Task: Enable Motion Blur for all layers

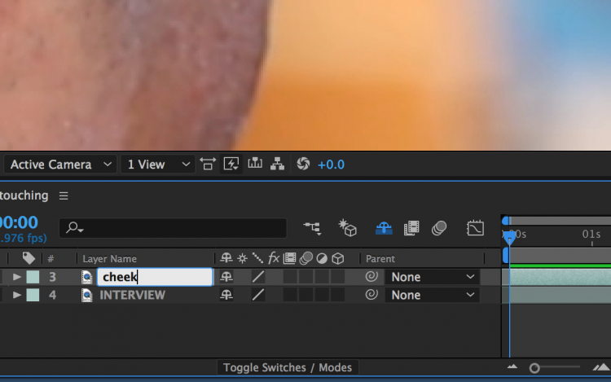Action: click(439, 228)
